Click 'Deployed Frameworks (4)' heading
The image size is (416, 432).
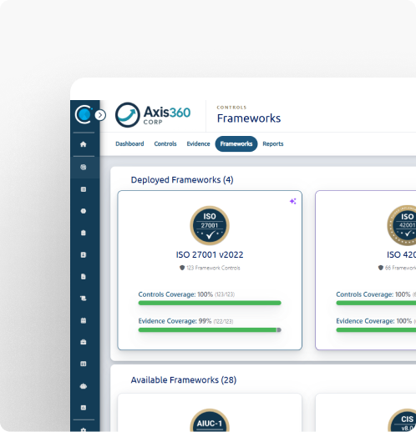[182, 180]
